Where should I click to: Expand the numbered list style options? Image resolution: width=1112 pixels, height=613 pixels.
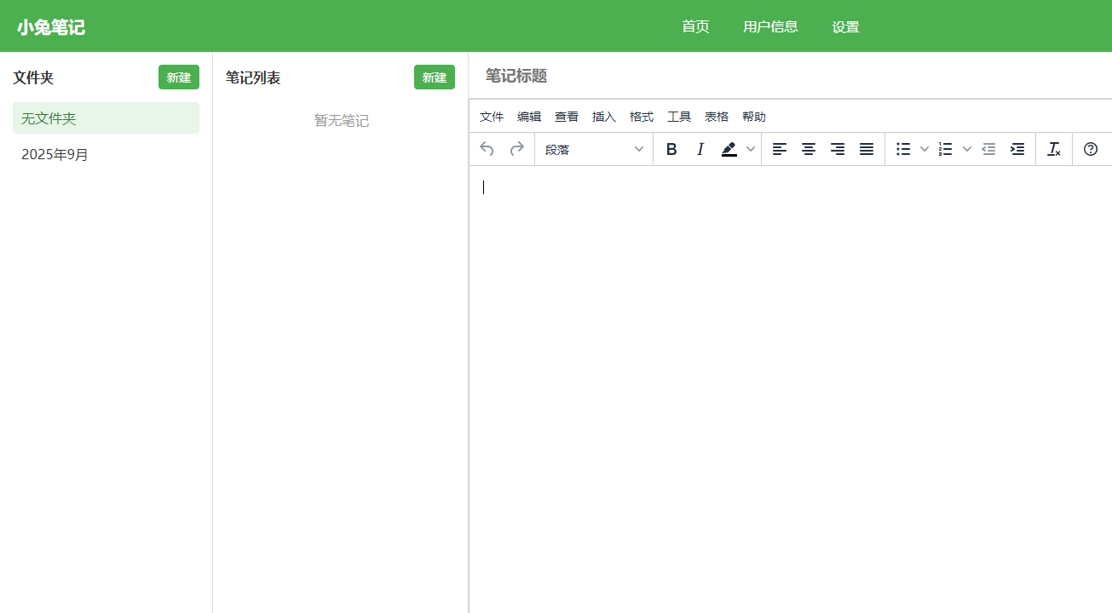967,149
